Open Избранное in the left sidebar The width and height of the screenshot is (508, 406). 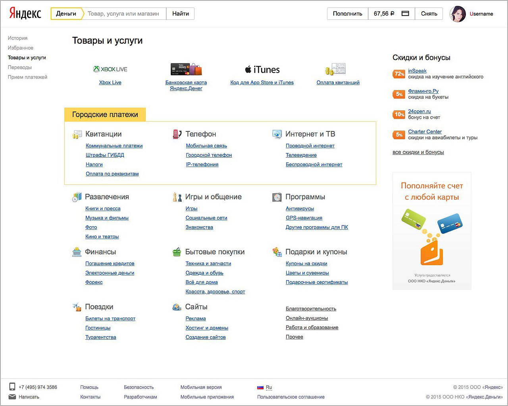21,48
